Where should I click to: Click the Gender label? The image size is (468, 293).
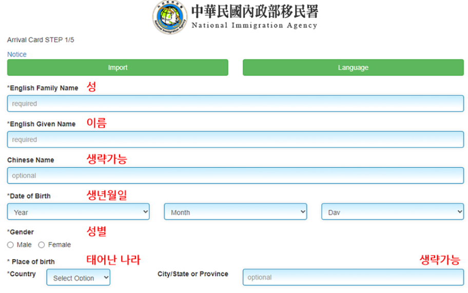(x=21, y=232)
